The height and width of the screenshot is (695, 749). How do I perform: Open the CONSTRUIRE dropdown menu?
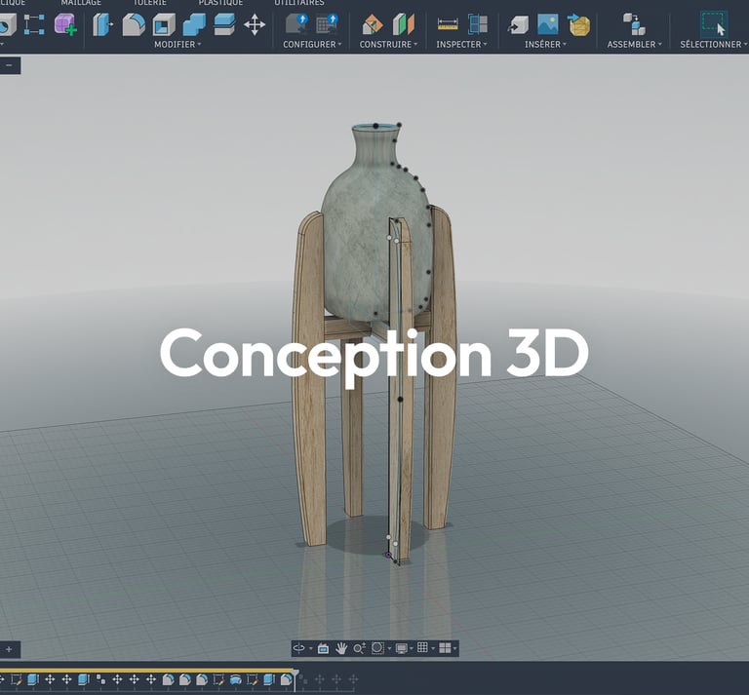coord(388,45)
